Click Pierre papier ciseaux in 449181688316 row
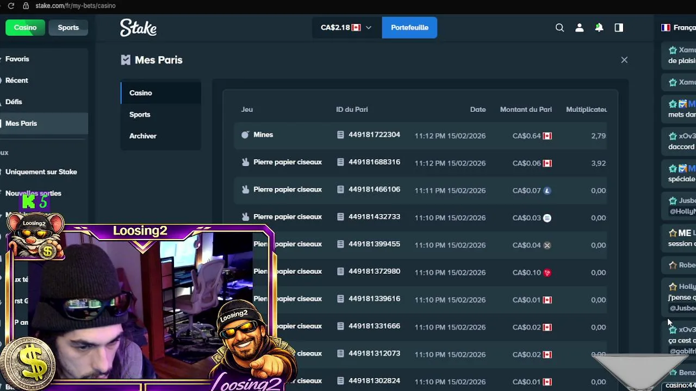This screenshot has width=696, height=391. point(288,162)
